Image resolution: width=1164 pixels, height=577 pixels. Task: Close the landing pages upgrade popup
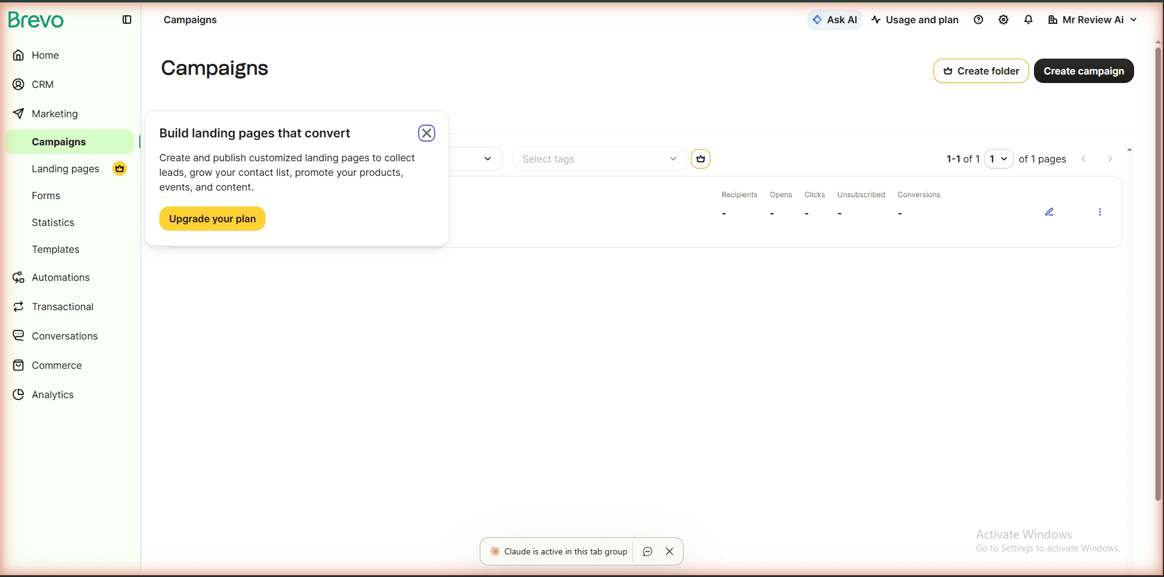click(427, 133)
